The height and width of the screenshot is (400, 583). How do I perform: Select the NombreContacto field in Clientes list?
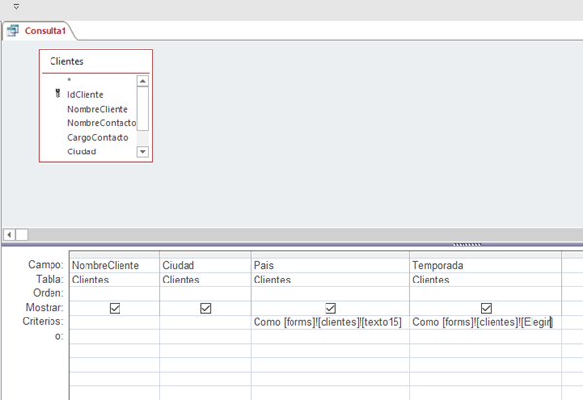coord(101,123)
